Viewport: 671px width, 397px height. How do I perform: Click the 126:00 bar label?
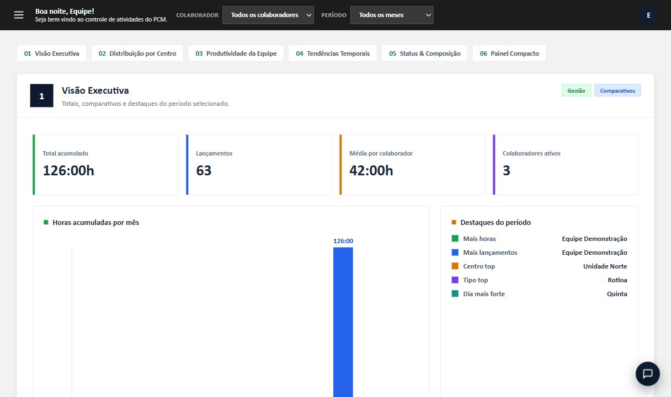(343, 241)
